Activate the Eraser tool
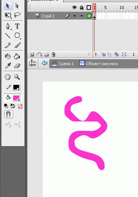This screenshot has height=197, width=138. pos(17,66)
